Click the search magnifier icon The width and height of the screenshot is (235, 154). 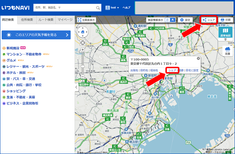[98, 8]
